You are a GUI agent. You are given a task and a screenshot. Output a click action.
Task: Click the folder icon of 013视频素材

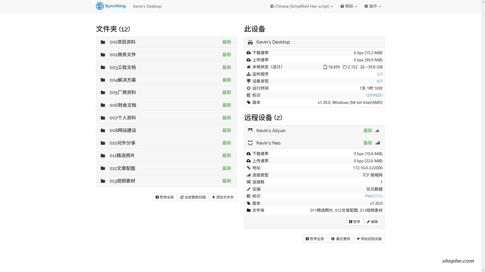(x=103, y=181)
